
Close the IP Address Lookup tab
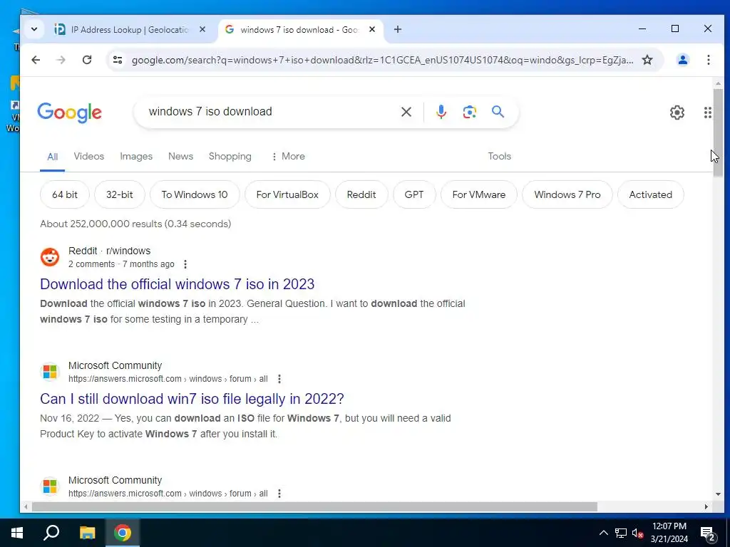point(202,29)
